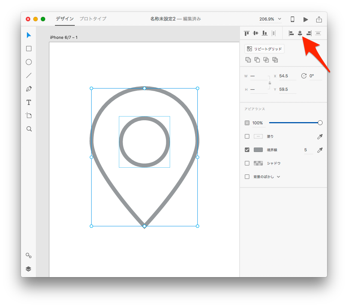This screenshot has width=348, height=307.
Task: Click the height H field
Action: (259, 90)
